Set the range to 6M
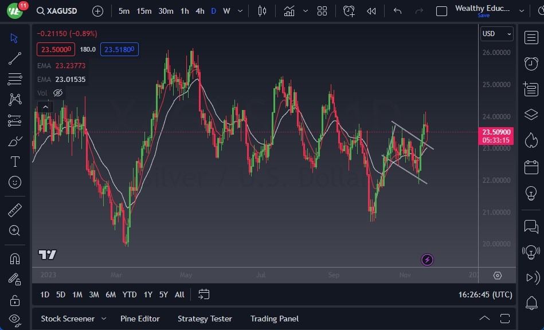Viewport: 544px width, 330px height. click(x=111, y=294)
